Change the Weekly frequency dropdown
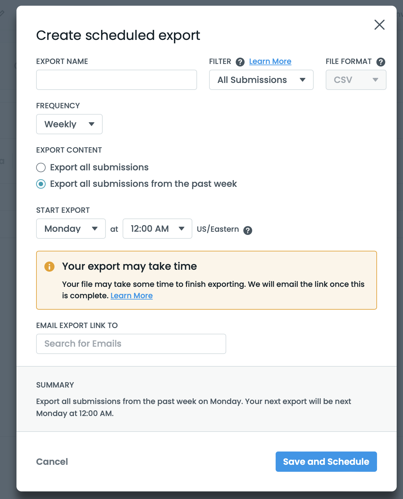Screen dimensions: 403x499 69,124
